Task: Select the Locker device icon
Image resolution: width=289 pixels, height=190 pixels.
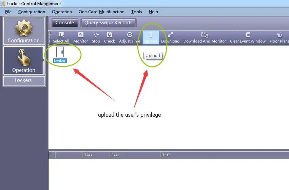Action: tap(60, 52)
